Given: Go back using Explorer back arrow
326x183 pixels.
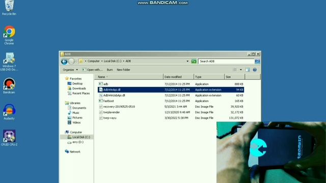Looking at the screenshot, I should click(x=64, y=62).
